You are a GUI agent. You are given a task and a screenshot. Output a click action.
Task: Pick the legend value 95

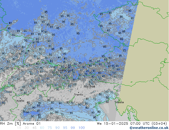65,128
